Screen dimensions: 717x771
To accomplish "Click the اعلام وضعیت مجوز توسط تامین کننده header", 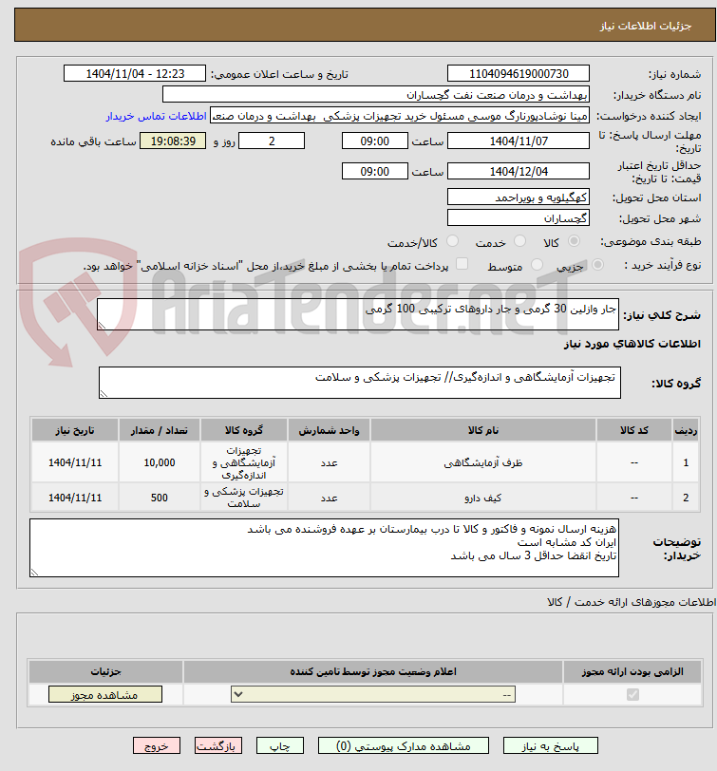I will point(373,671).
